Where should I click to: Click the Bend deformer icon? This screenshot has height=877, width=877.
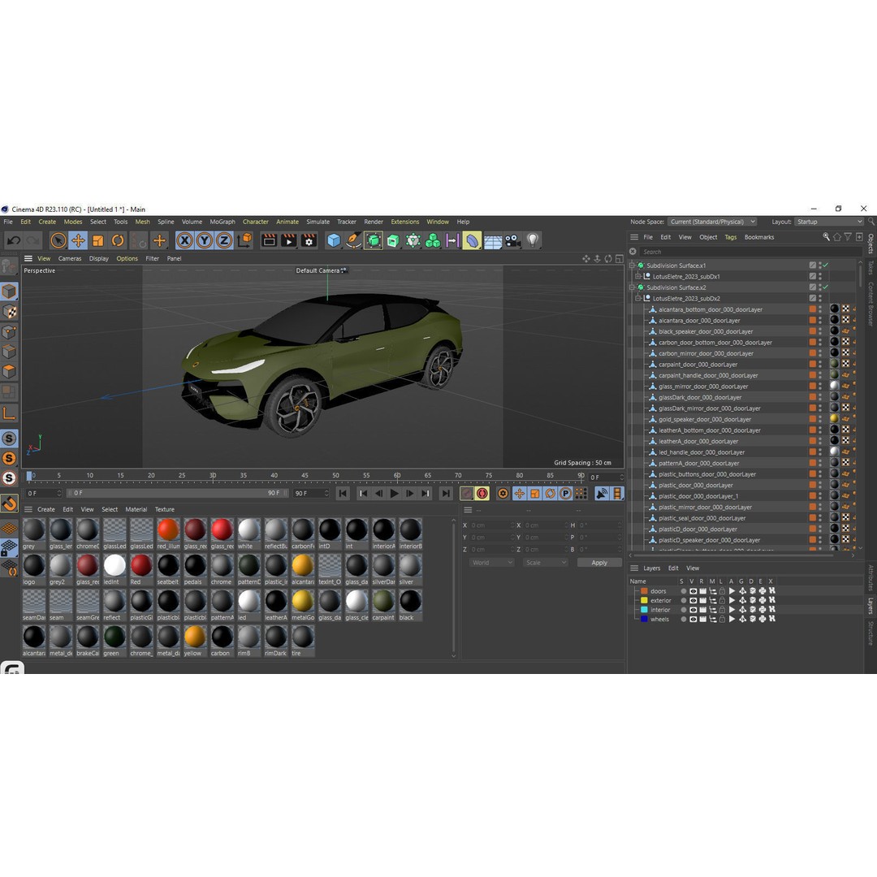[x=472, y=240]
